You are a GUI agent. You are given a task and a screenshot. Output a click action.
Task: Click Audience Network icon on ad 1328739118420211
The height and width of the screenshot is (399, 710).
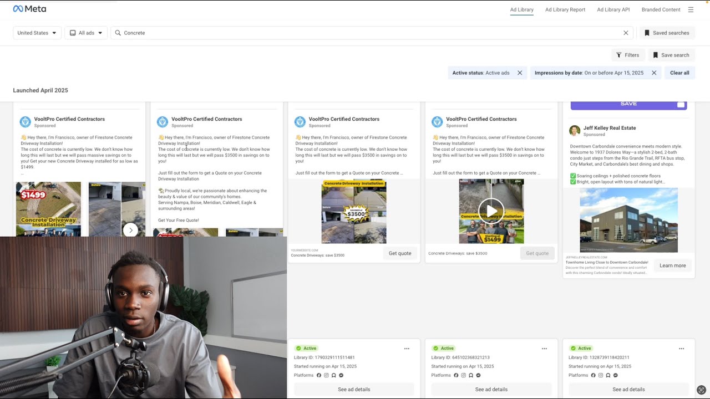tap(608, 375)
